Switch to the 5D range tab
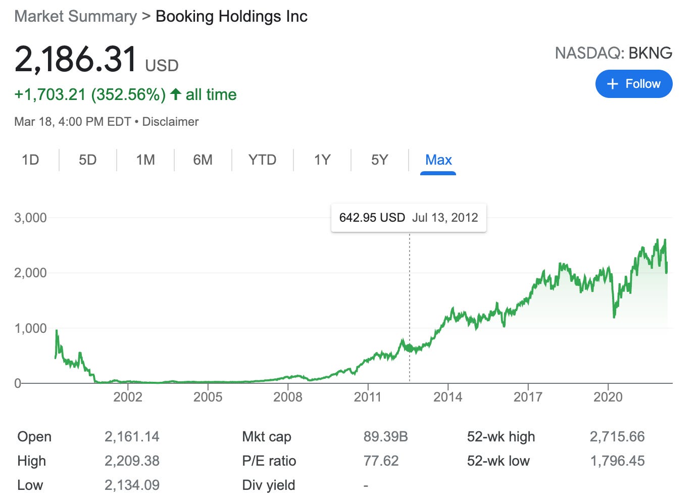Image resolution: width=699 pixels, height=501 pixels. 87,160
